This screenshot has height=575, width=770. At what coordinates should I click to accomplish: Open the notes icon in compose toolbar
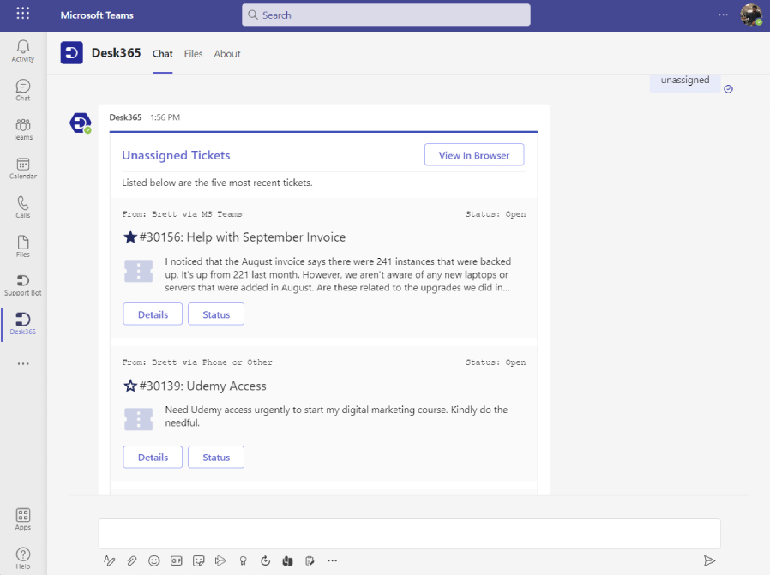click(x=310, y=560)
